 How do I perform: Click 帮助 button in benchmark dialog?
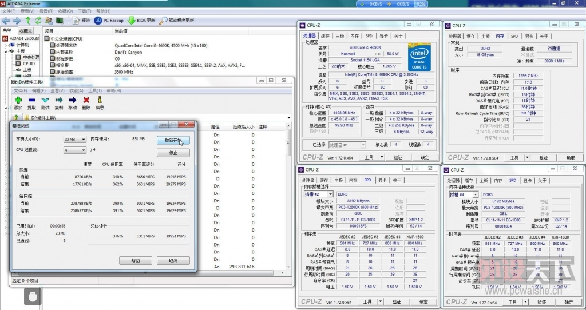tap(135, 260)
